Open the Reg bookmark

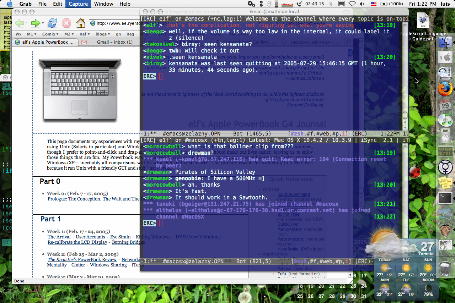pyautogui.click(x=130, y=34)
